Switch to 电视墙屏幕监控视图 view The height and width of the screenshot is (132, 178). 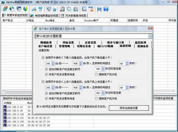[x=44, y=15]
